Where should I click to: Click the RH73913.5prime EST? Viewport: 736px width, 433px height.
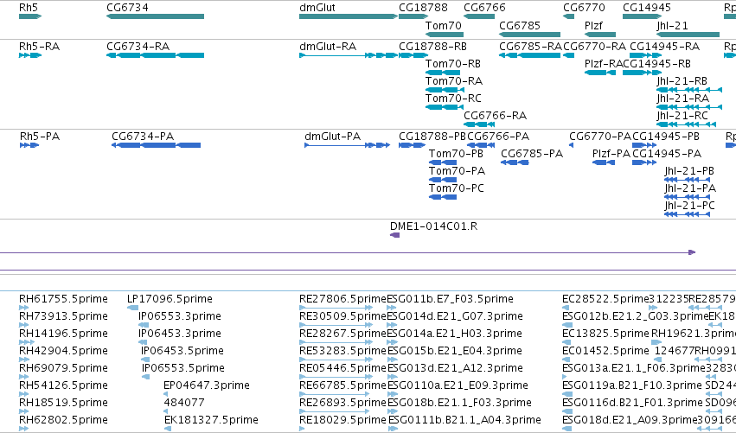click(24, 326)
